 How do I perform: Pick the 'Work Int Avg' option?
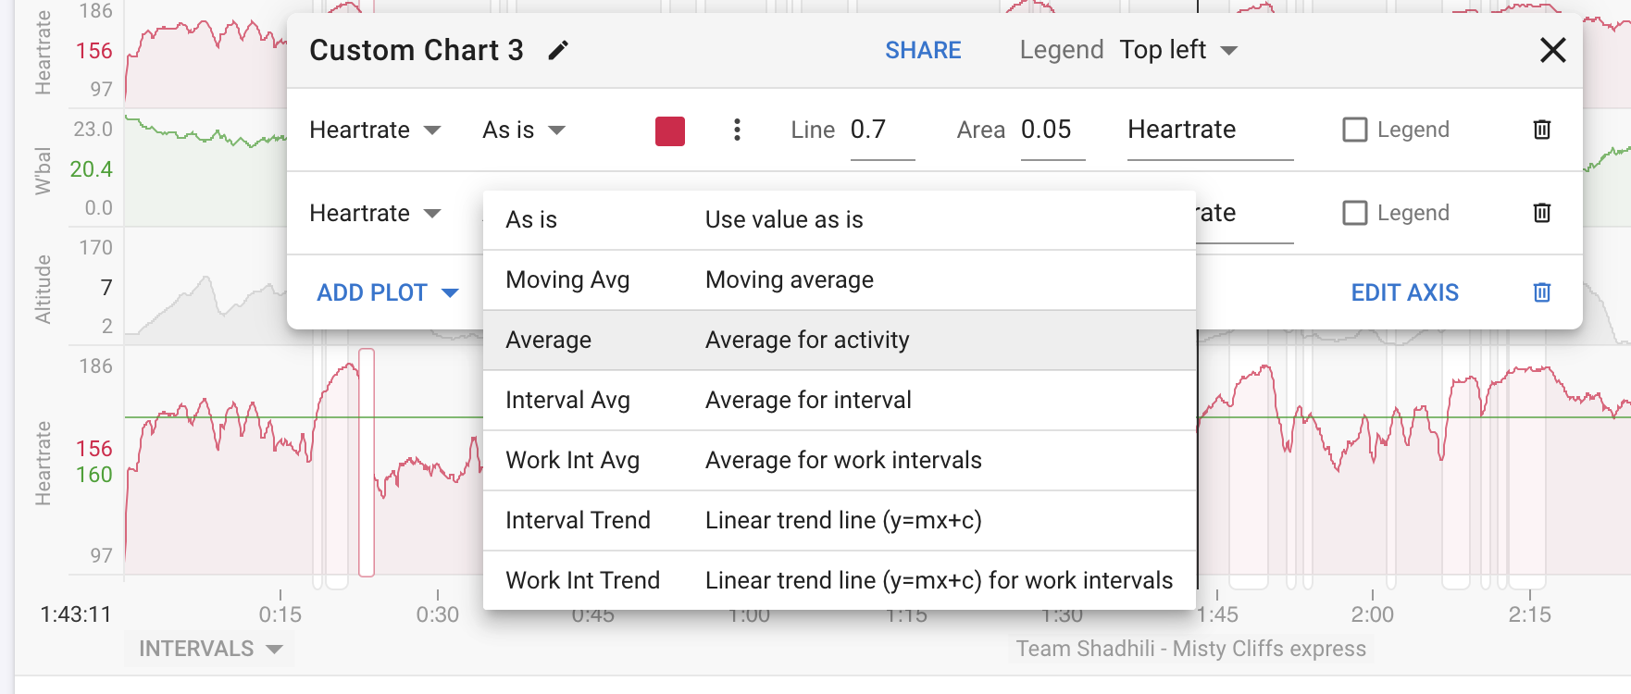[x=840, y=461]
